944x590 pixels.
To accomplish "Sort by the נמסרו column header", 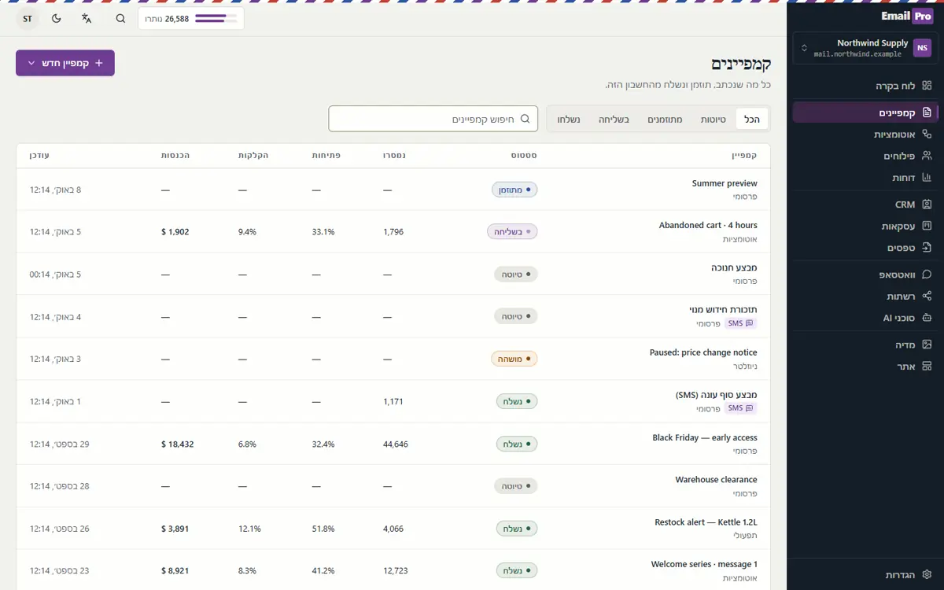I will (394, 156).
